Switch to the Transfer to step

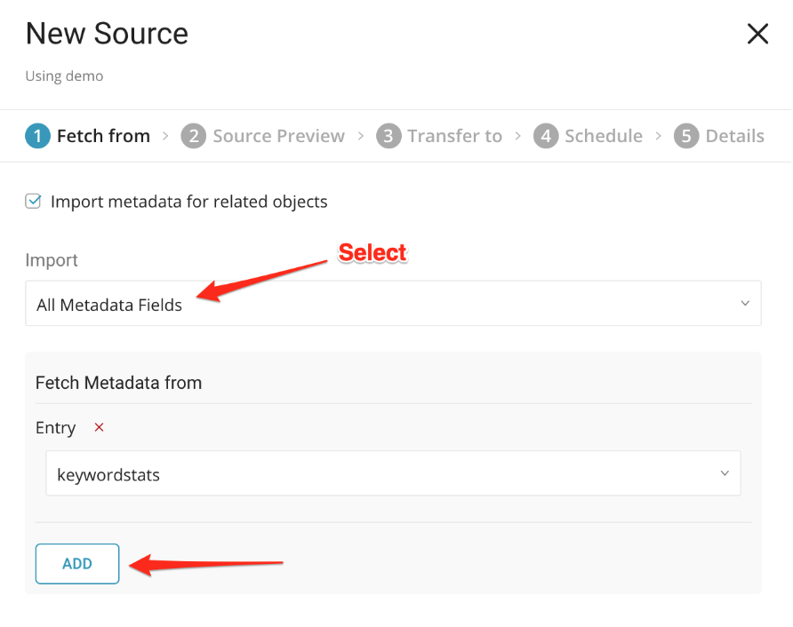pos(454,136)
